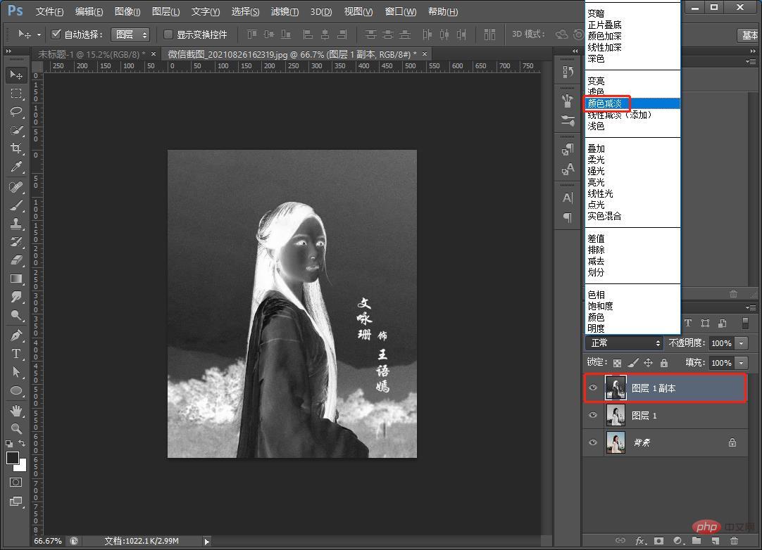Select the Gradient tool
762x550 pixels.
click(16, 279)
